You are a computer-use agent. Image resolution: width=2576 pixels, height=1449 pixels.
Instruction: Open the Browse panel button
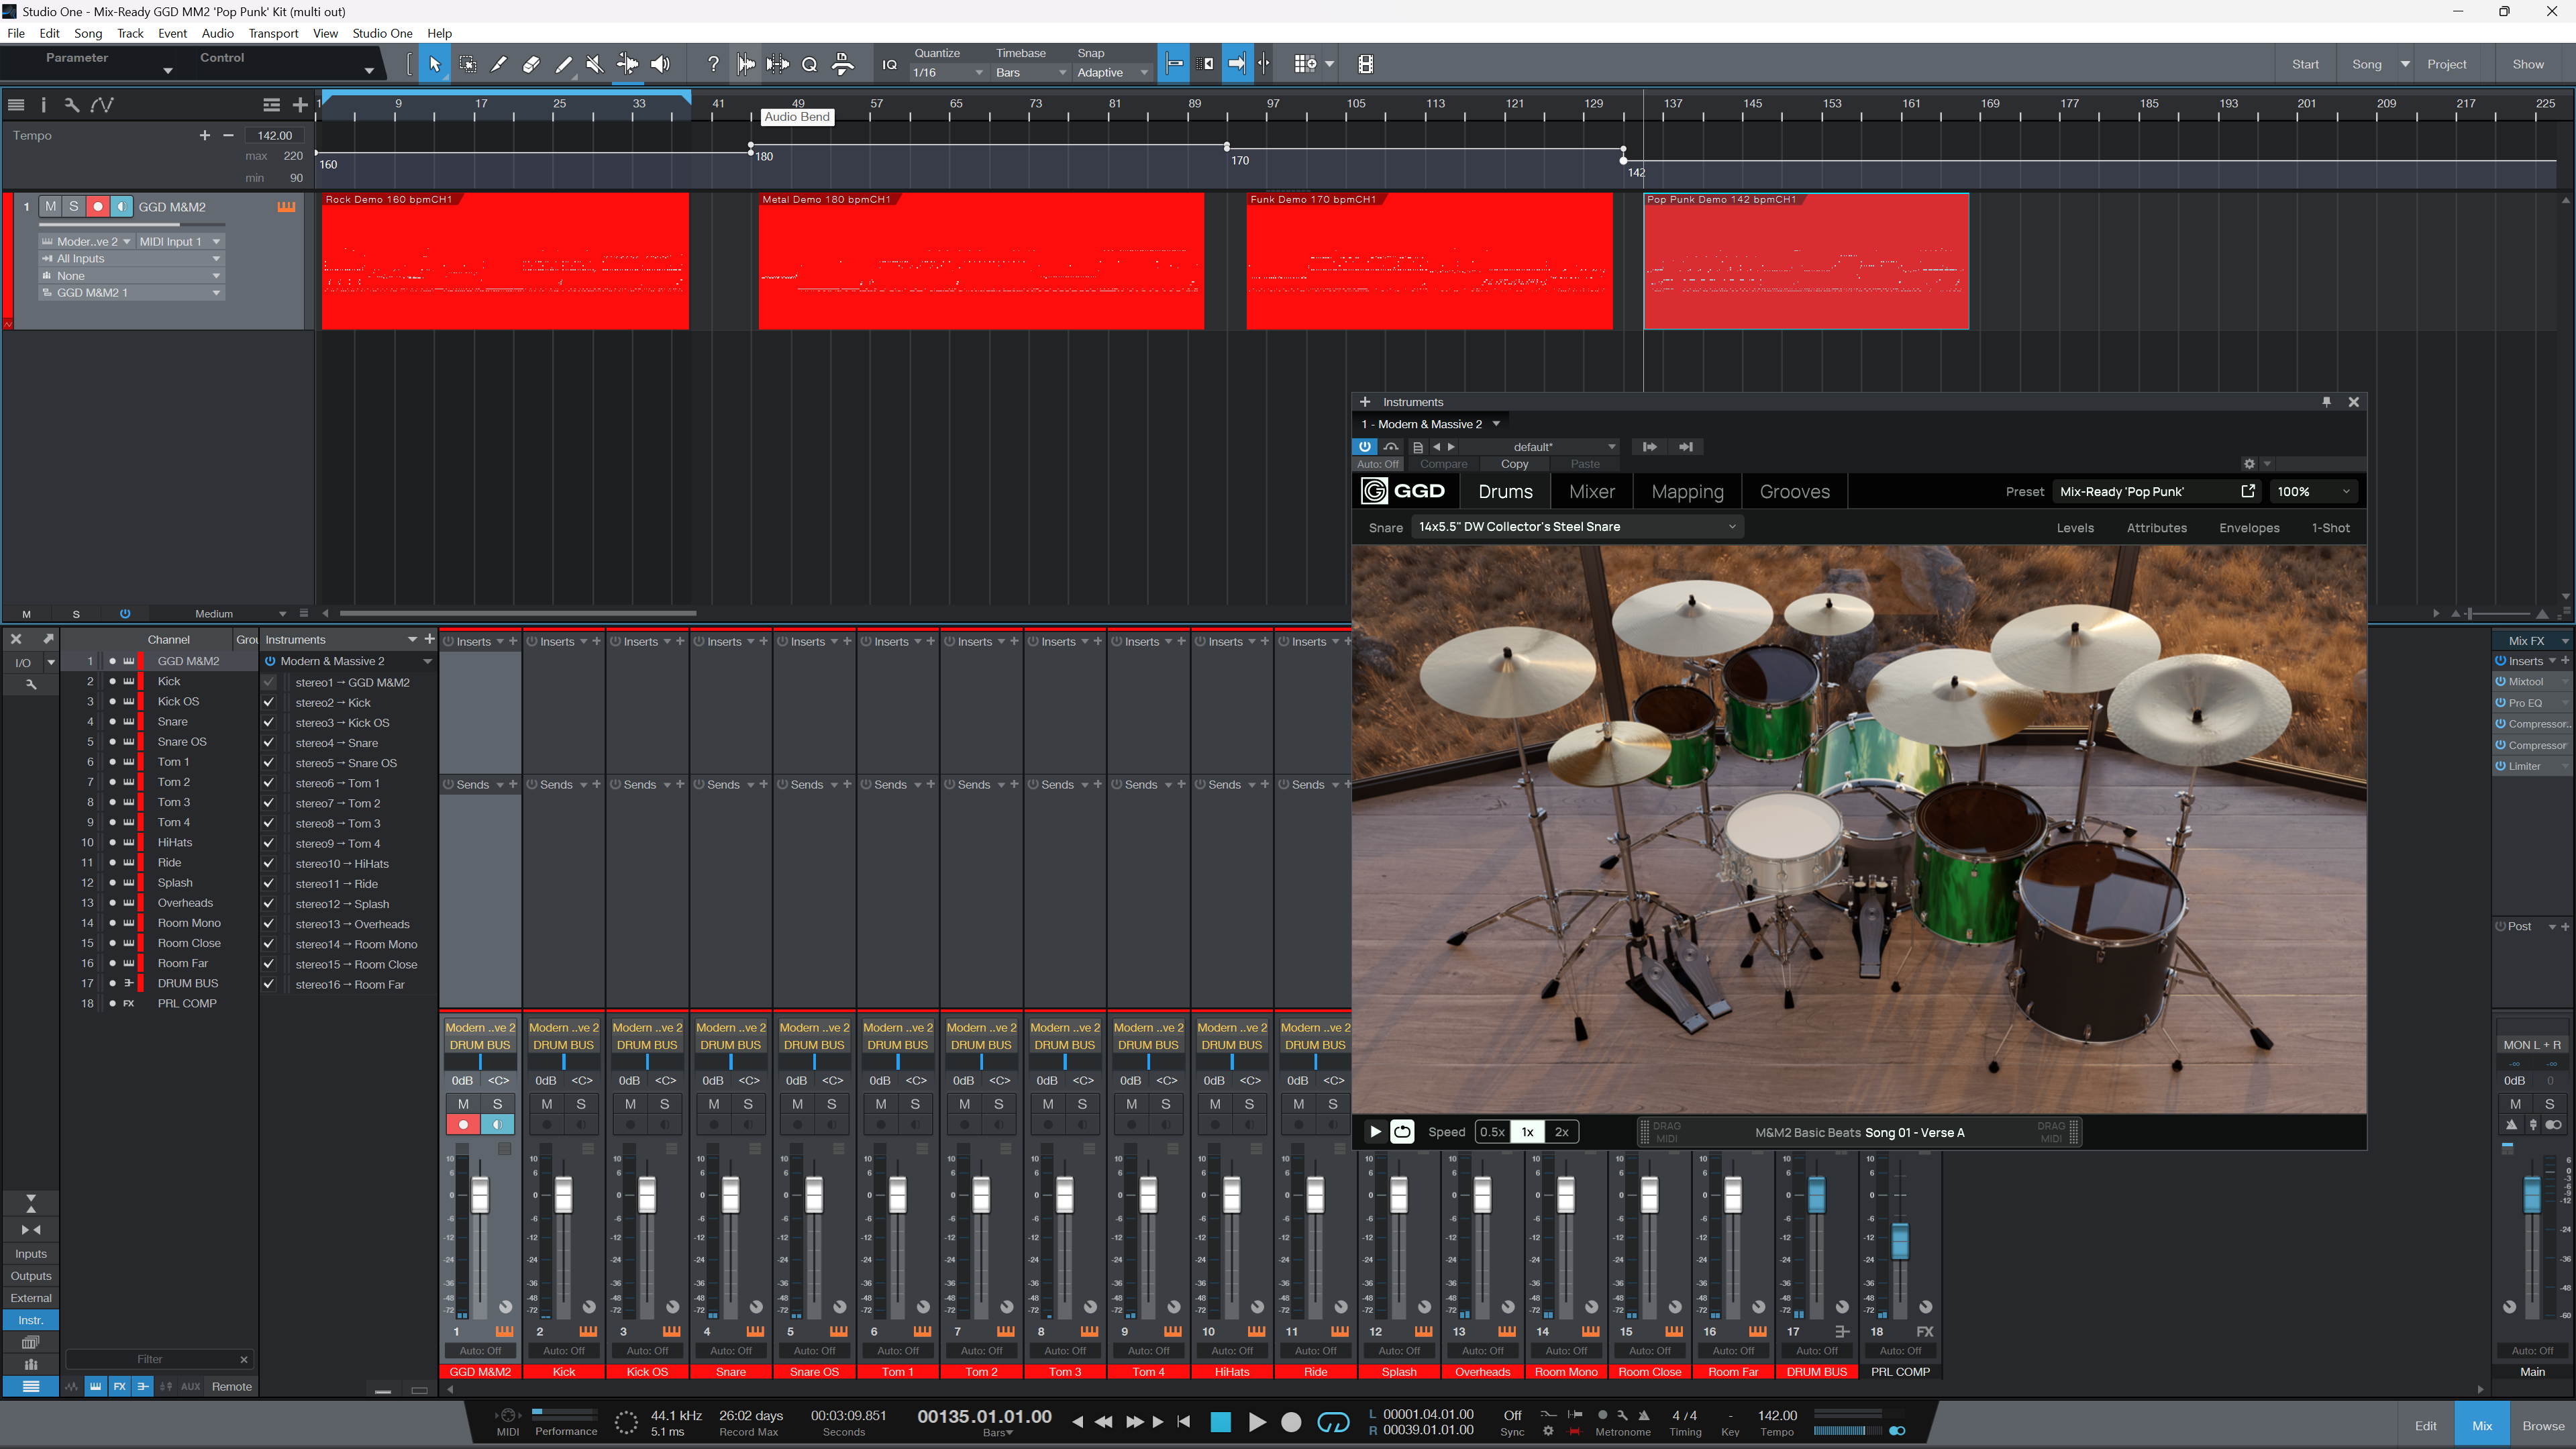(x=2542, y=1425)
